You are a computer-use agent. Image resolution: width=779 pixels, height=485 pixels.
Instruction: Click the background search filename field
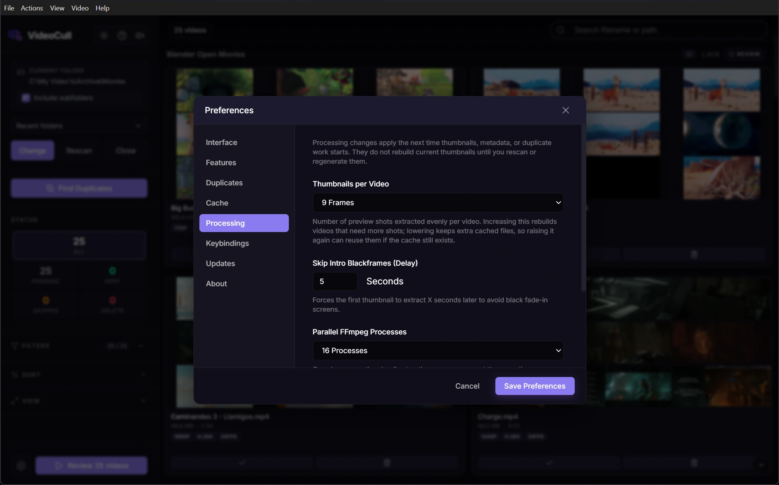659,30
